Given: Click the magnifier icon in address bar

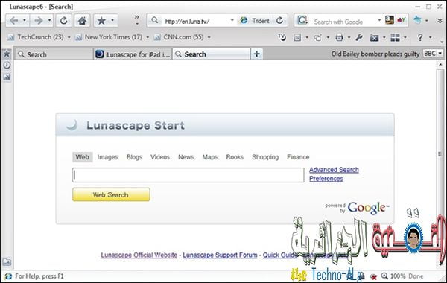Looking at the screenshot, I should point(154,20).
